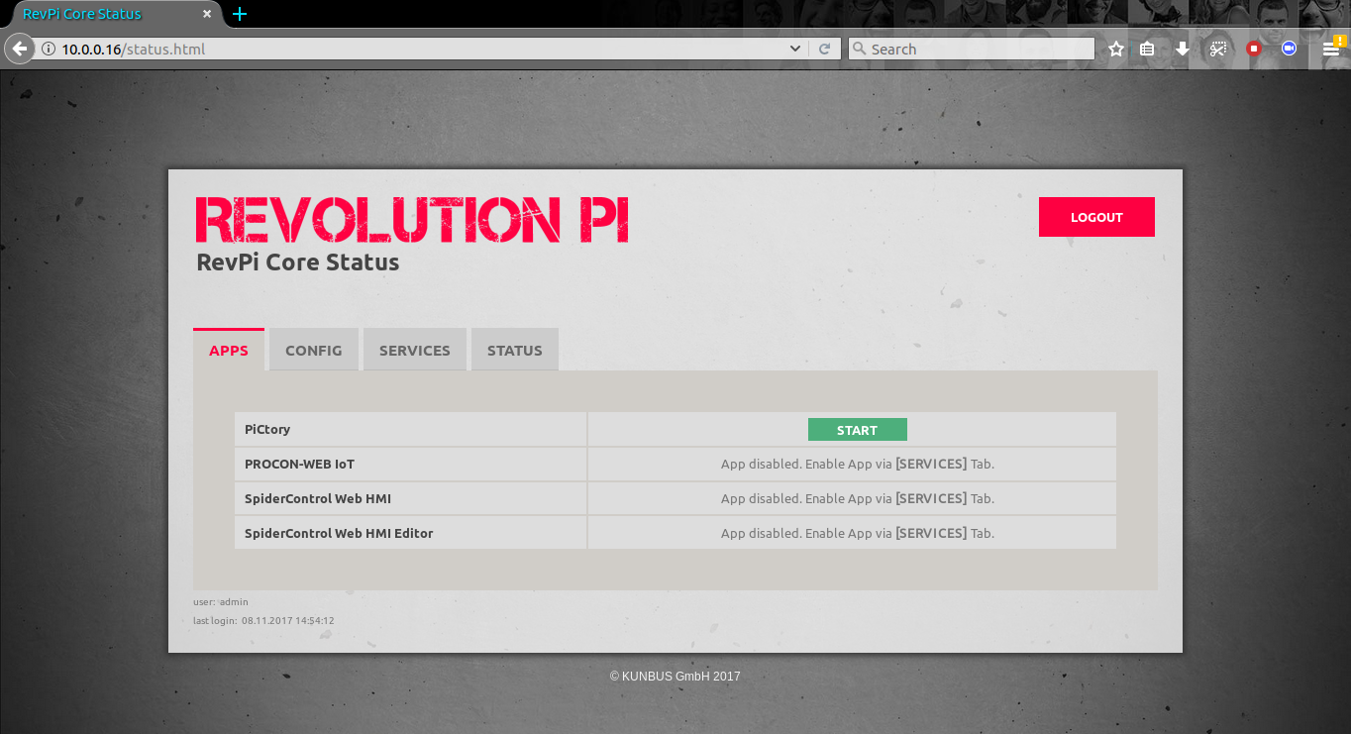The height and width of the screenshot is (734, 1351).
Task: Open a new browser tab
Action: pyautogui.click(x=241, y=14)
